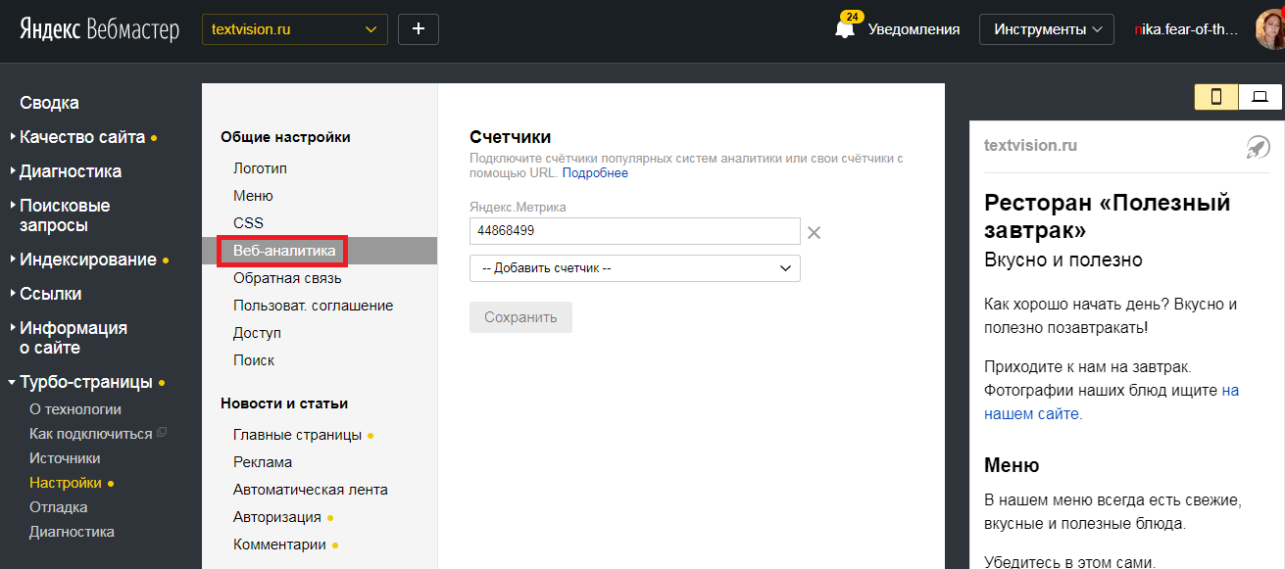This screenshot has width=1285, height=569.
Task: Click the disabled Сохранить button
Action: (x=520, y=317)
